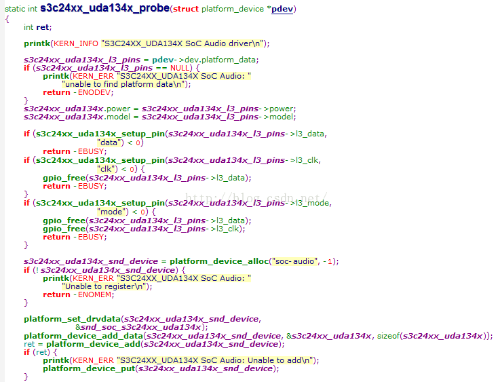
Task: Click the -ENODEV return value
Action: [x=92, y=92]
